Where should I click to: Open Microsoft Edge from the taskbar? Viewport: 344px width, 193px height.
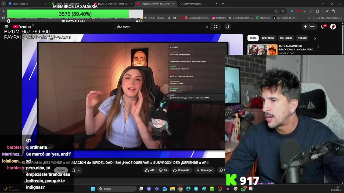point(188,189)
